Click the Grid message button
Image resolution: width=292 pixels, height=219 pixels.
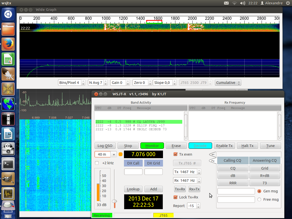(x=265, y=168)
